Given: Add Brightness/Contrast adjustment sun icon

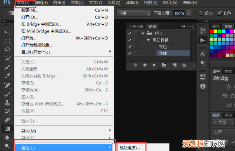Looking at the screenshot, I should [228, 87].
